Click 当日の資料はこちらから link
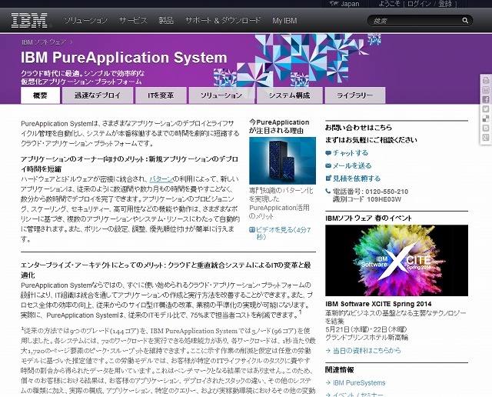 pyautogui.click(x=367, y=351)
